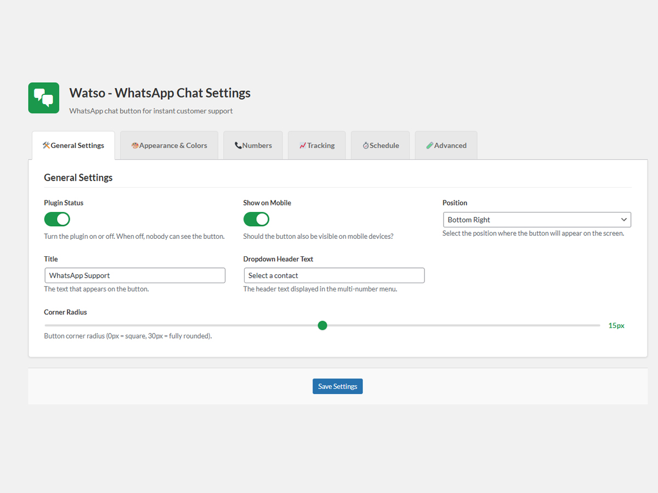Select the General Settings tab
The width and height of the screenshot is (658, 493).
click(x=73, y=145)
